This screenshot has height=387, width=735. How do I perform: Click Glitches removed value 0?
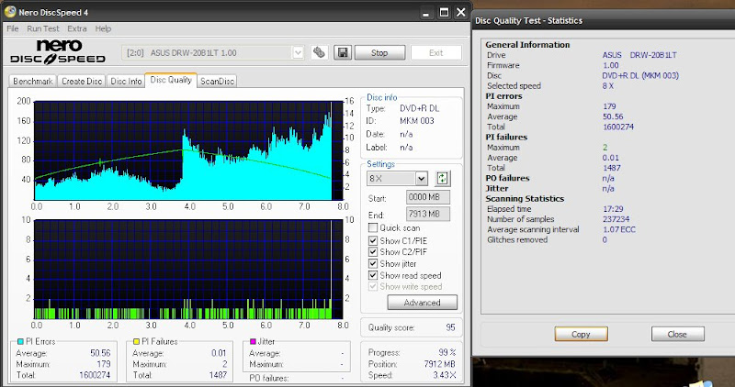(605, 239)
